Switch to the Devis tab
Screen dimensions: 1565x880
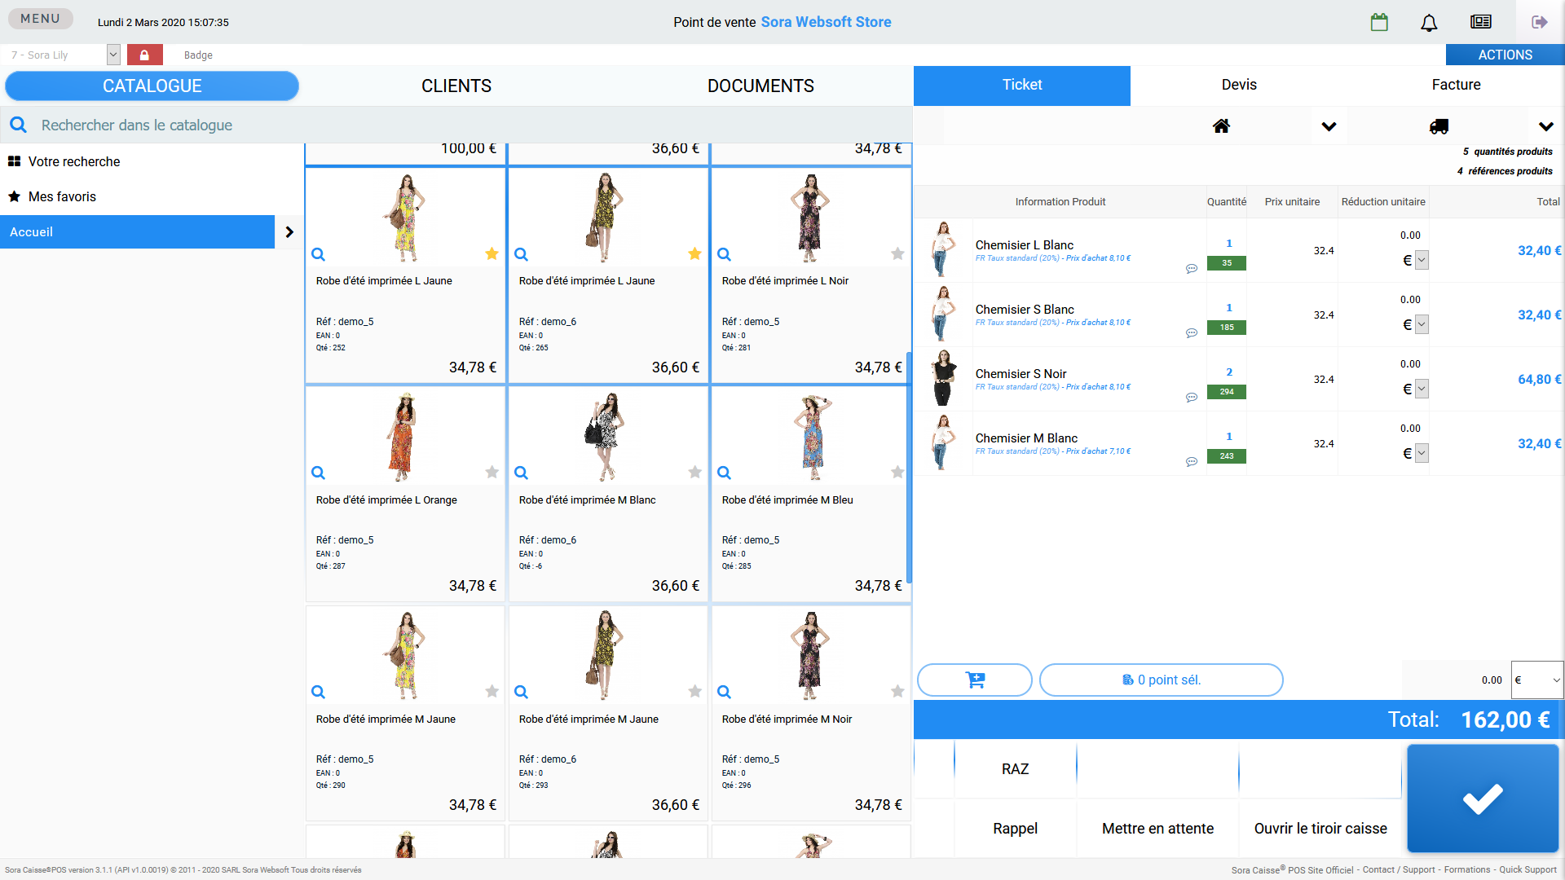pos(1238,85)
